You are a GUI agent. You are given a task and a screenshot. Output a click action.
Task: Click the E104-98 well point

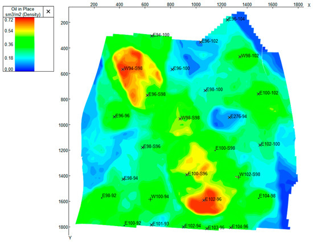click(258, 198)
